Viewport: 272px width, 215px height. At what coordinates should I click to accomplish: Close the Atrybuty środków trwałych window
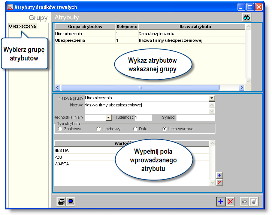tap(259, 7)
